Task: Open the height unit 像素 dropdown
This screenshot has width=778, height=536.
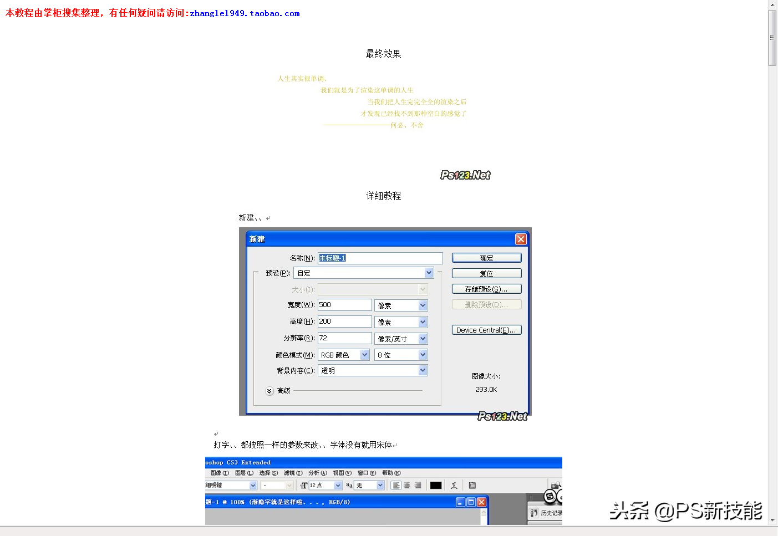Action: pos(423,322)
